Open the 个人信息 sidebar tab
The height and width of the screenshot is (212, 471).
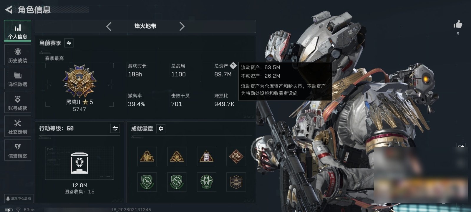(18, 31)
